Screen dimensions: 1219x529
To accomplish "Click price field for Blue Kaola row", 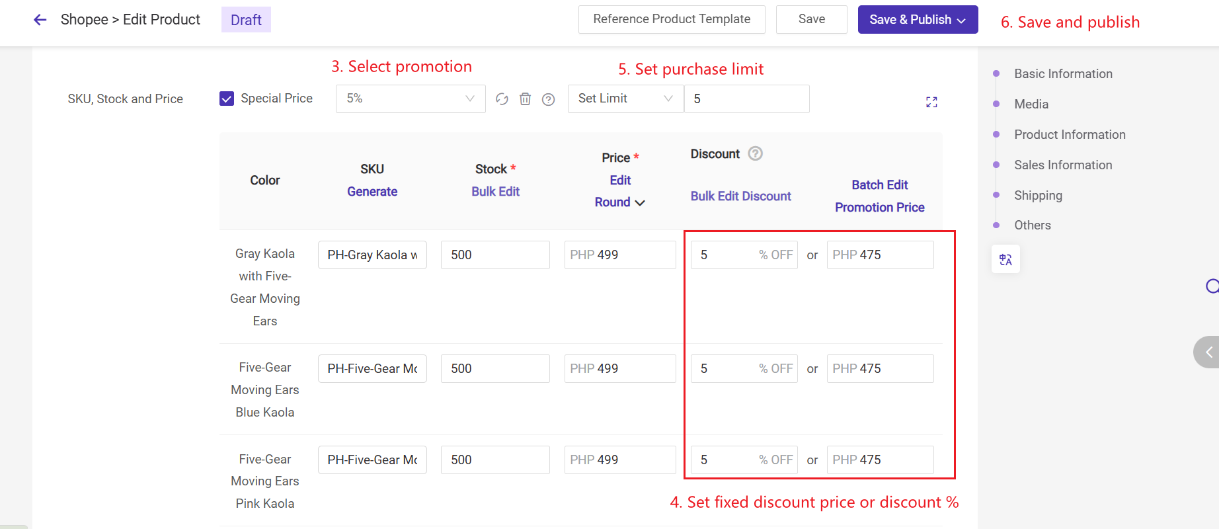I will [620, 368].
